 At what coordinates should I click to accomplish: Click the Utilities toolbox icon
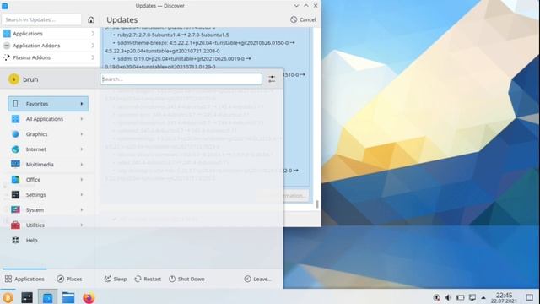[x=15, y=225]
